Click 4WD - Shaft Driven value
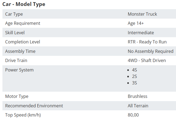 (x=147, y=60)
